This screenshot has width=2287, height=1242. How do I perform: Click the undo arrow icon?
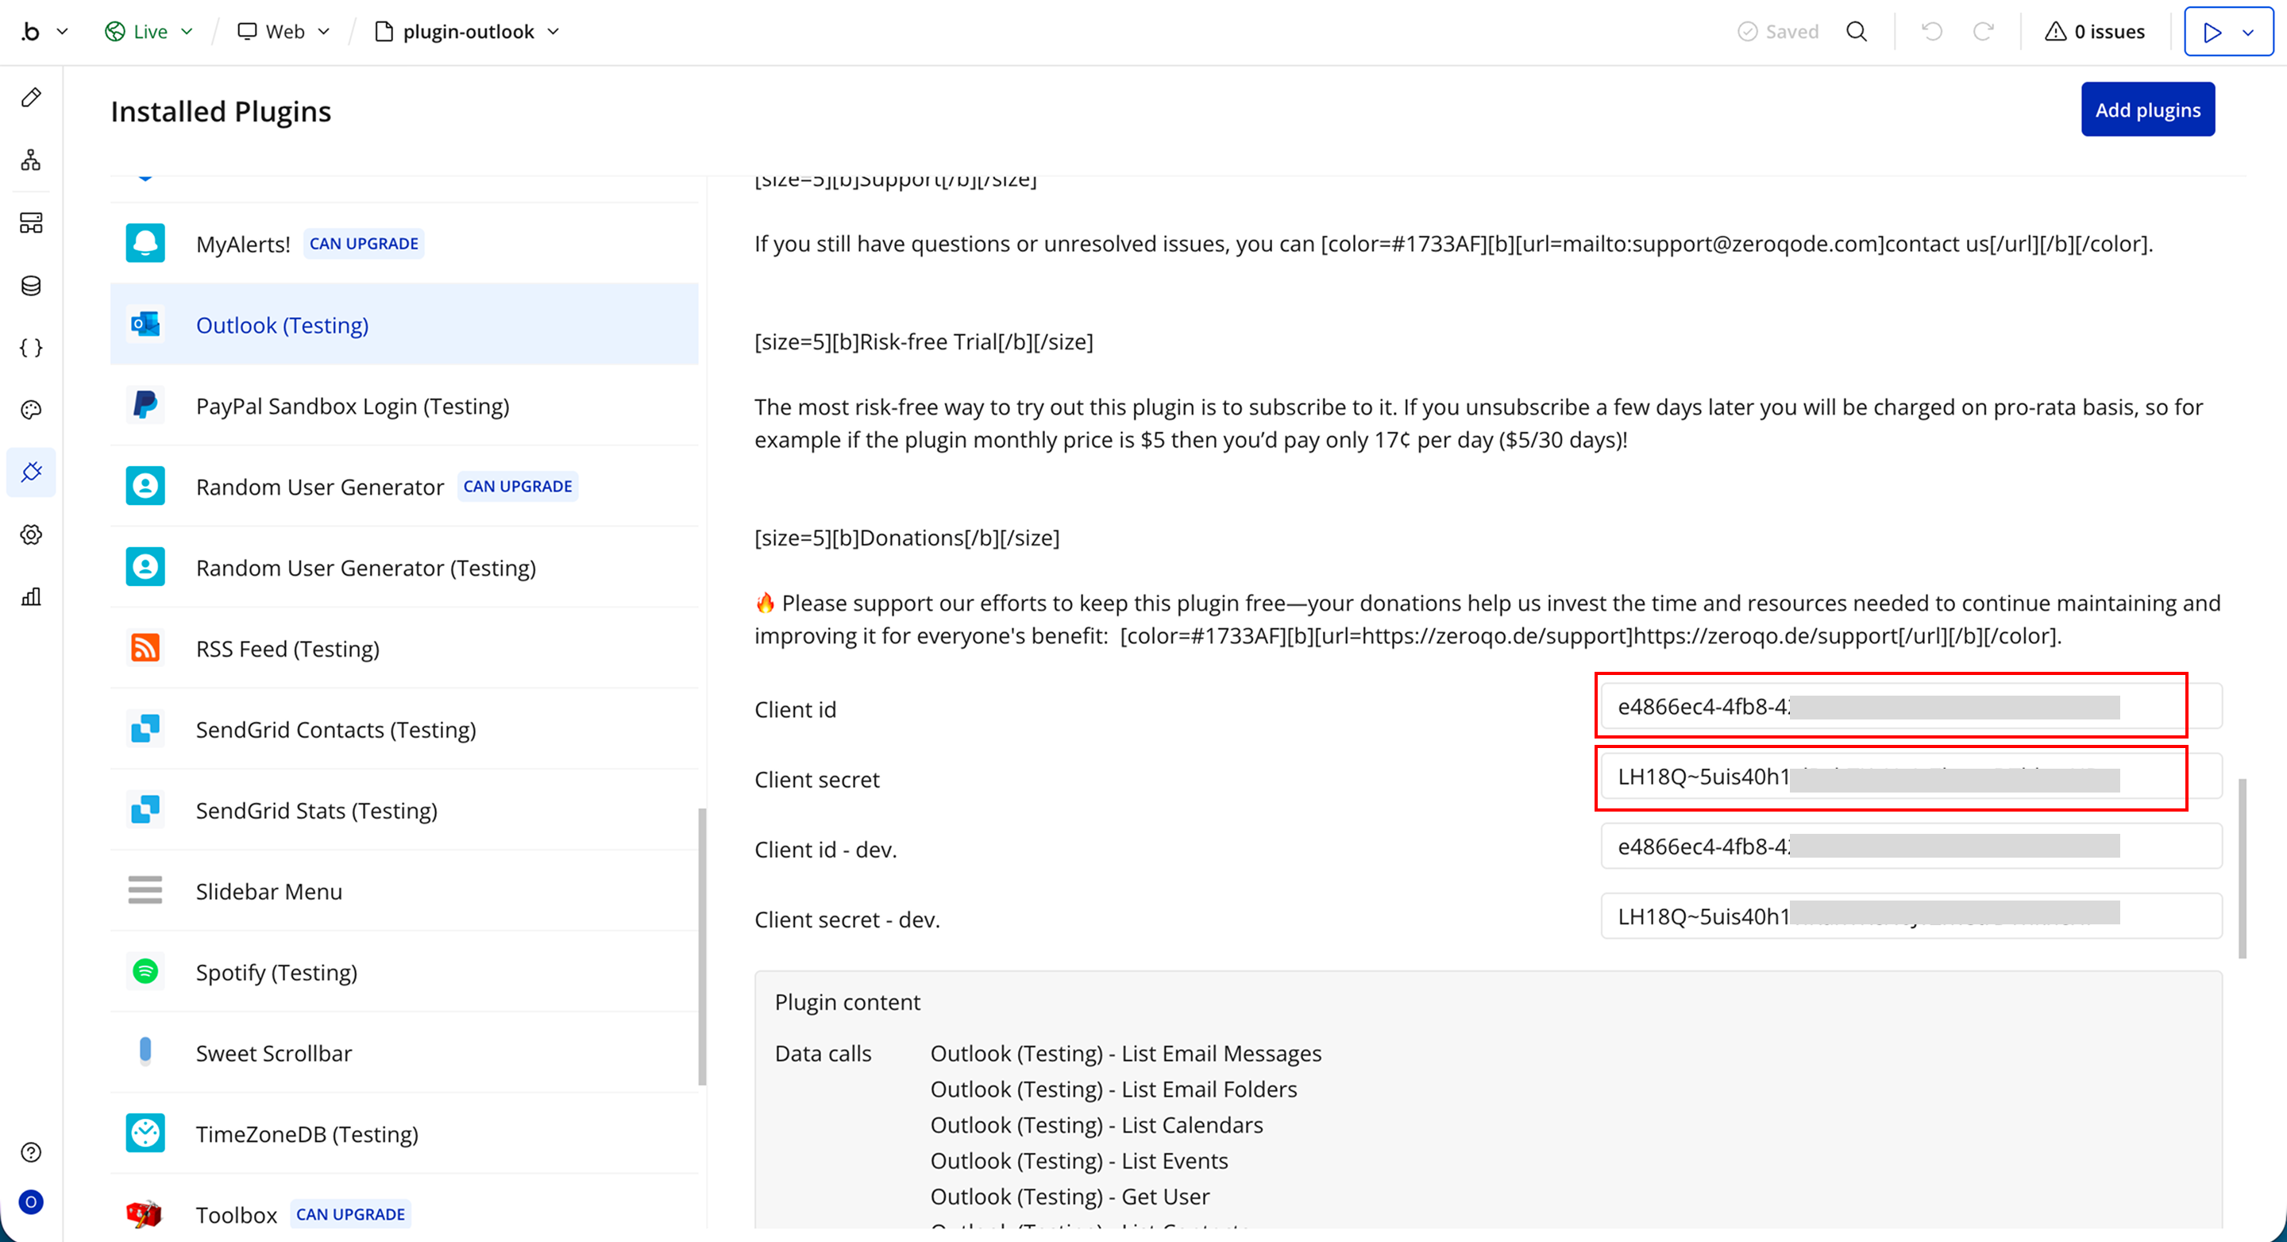pos(1932,32)
